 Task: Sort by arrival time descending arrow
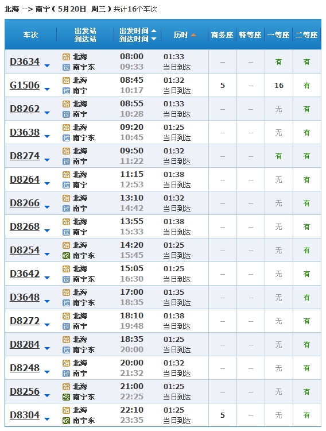pos(154,39)
